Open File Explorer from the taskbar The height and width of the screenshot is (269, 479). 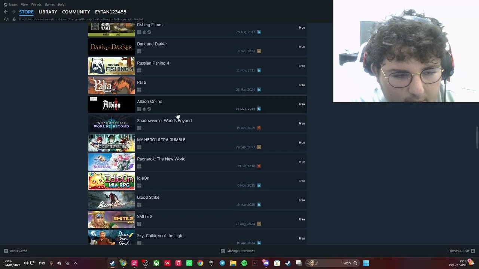[233, 263]
